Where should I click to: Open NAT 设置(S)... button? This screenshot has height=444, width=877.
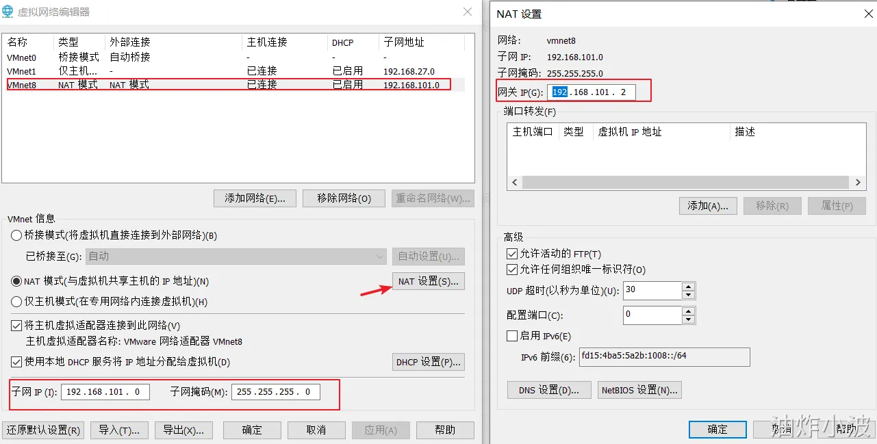(429, 281)
